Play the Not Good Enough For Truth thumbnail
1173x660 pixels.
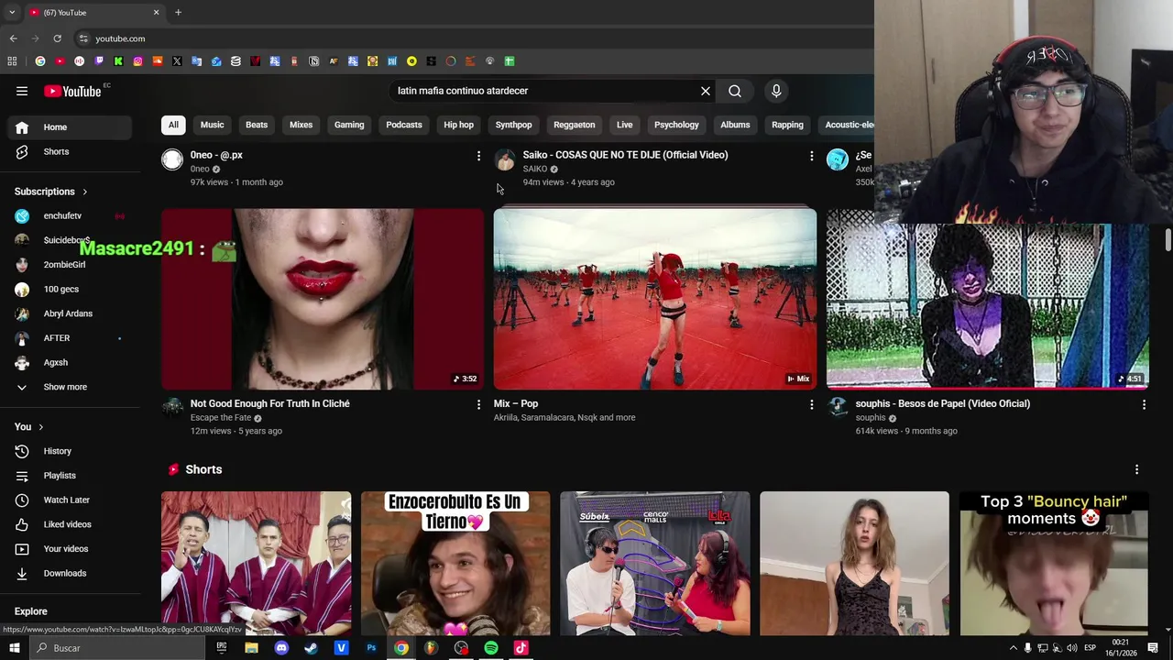click(323, 299)
